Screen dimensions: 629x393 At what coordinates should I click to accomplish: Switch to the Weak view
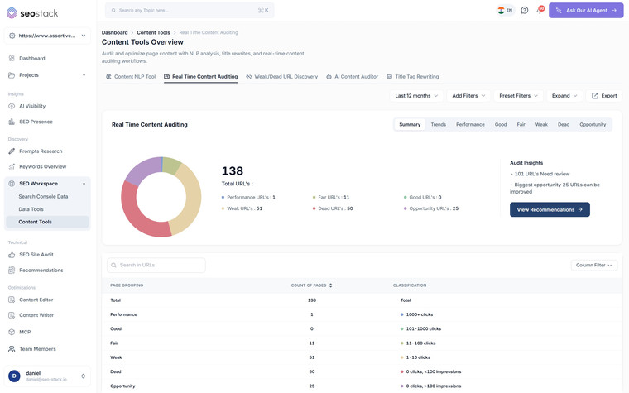541,125
